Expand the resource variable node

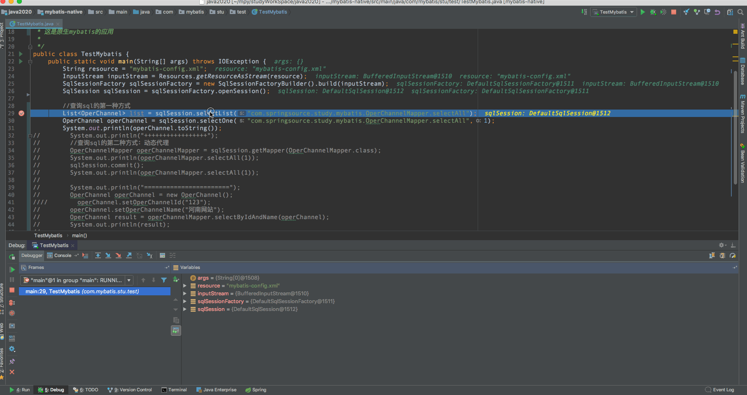click(x=185, y=286)
